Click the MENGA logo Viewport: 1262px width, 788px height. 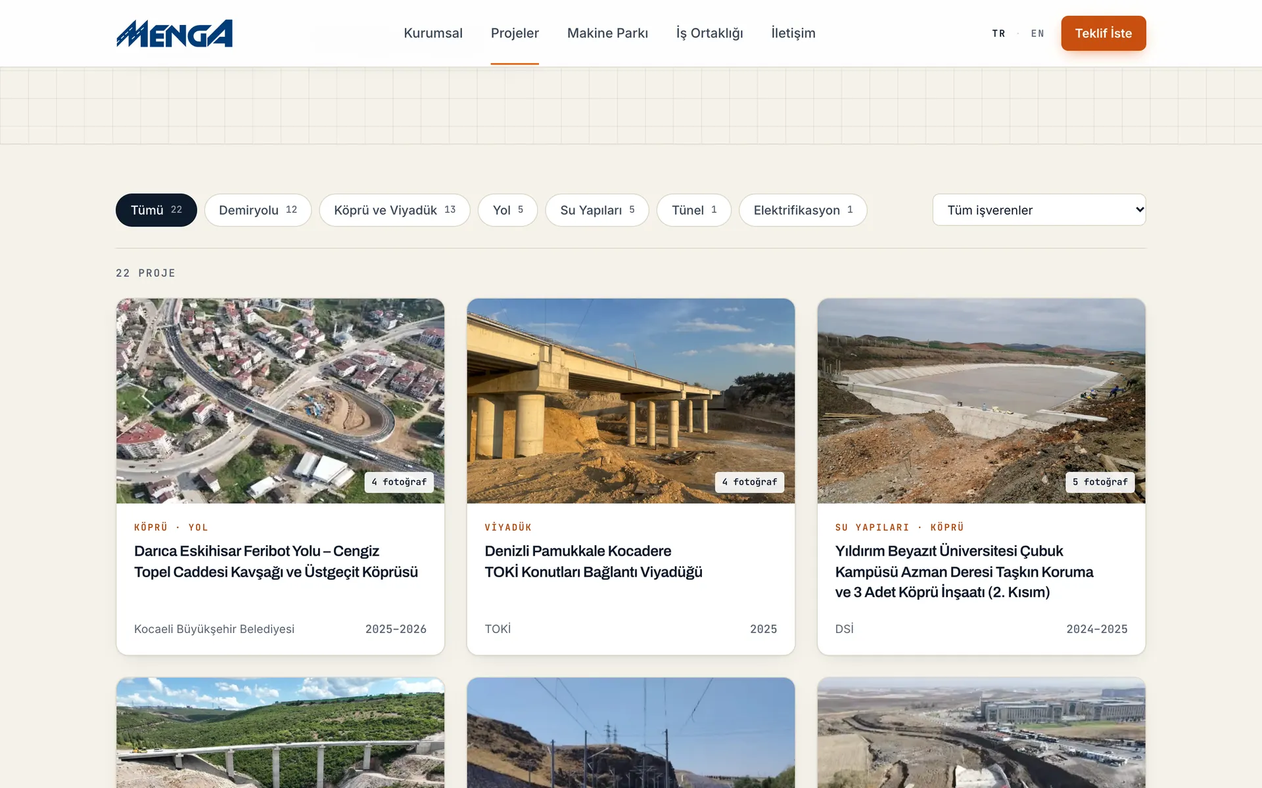coord(174,33)
